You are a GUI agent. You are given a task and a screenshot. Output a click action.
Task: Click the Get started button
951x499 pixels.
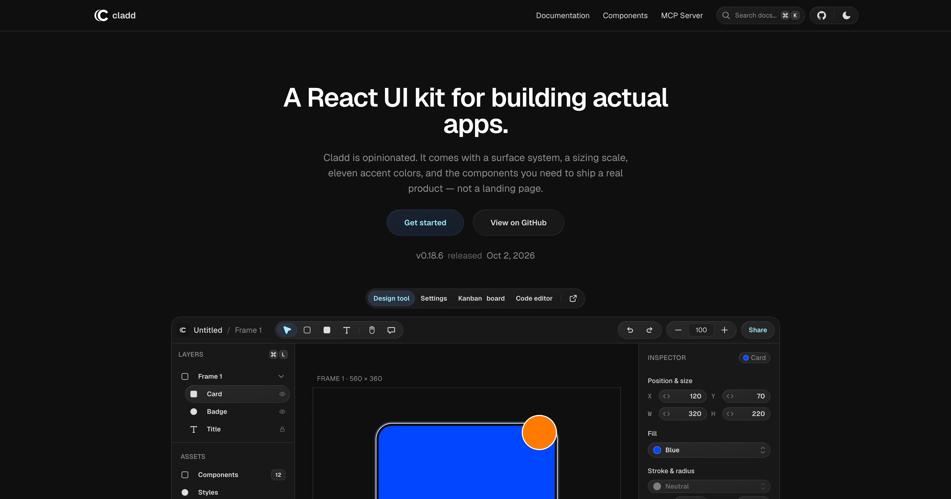tap(425, 223)
